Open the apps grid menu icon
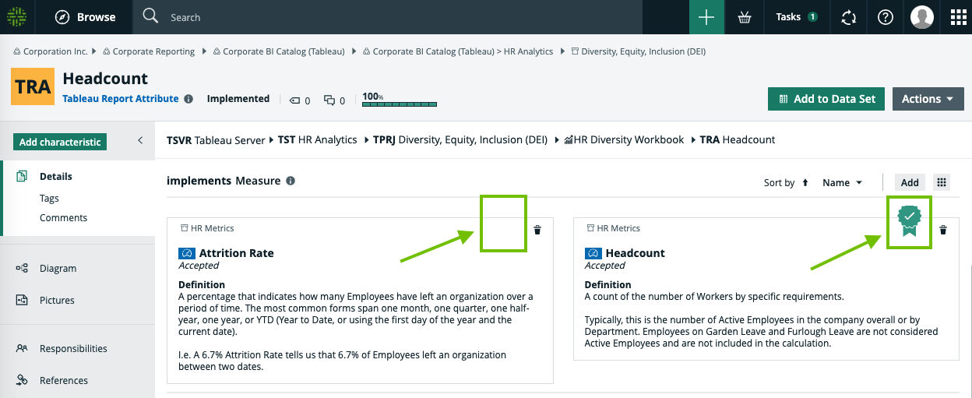The width and height of the screenshot is (972, 398). (x=958, y=17)
